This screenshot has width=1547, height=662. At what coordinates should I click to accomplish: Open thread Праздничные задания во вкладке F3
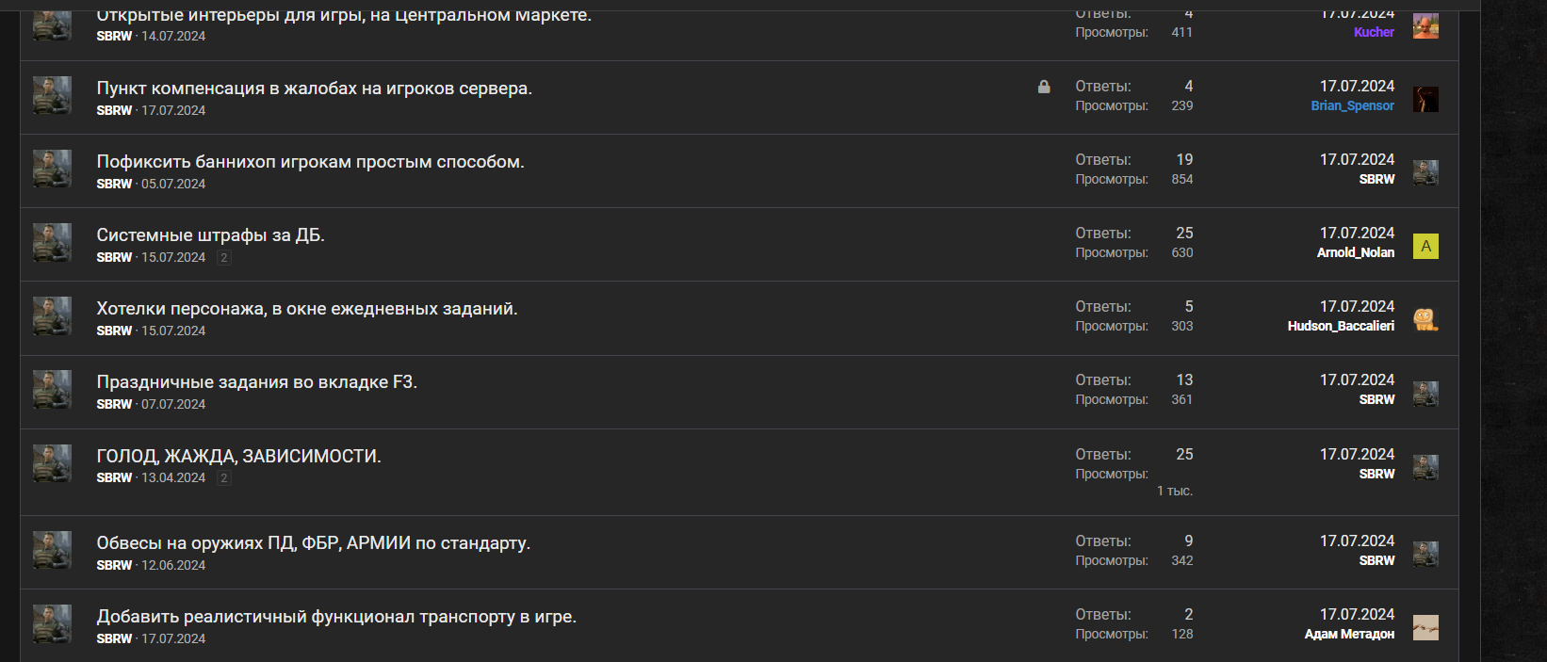(x=256, y=382)
